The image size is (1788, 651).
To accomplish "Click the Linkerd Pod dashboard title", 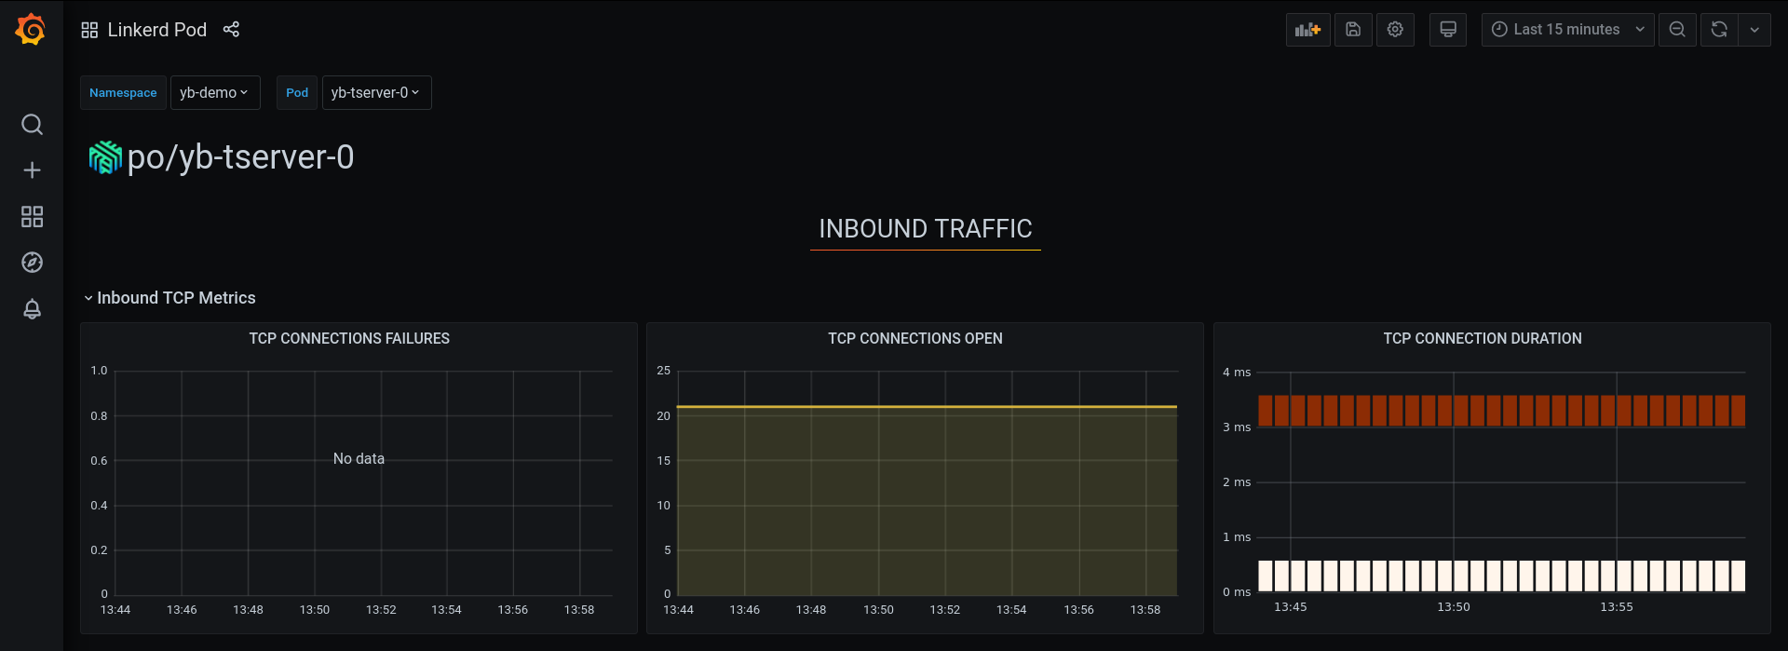I will (x=156, y=30).
